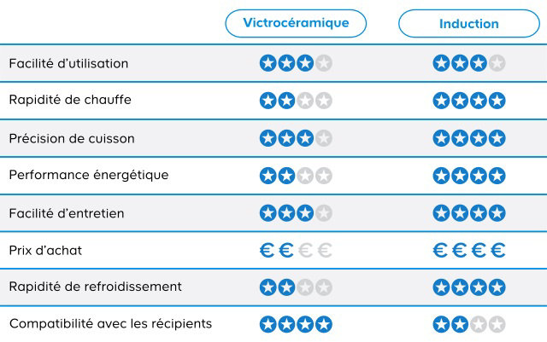
Task: Click the Prix d'achat row label
Action: (x=45, y=251)
